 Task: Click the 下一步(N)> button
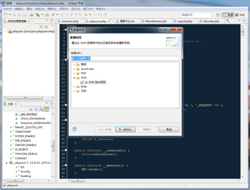point(125,130)
